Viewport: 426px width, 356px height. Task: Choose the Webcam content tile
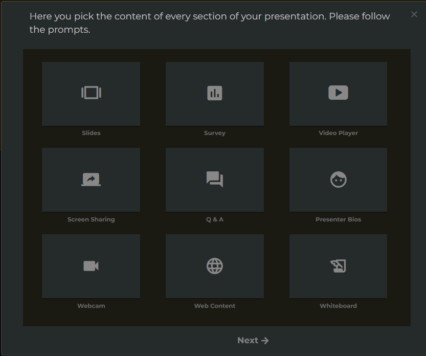pyautogui.click(x=91, y=266)
